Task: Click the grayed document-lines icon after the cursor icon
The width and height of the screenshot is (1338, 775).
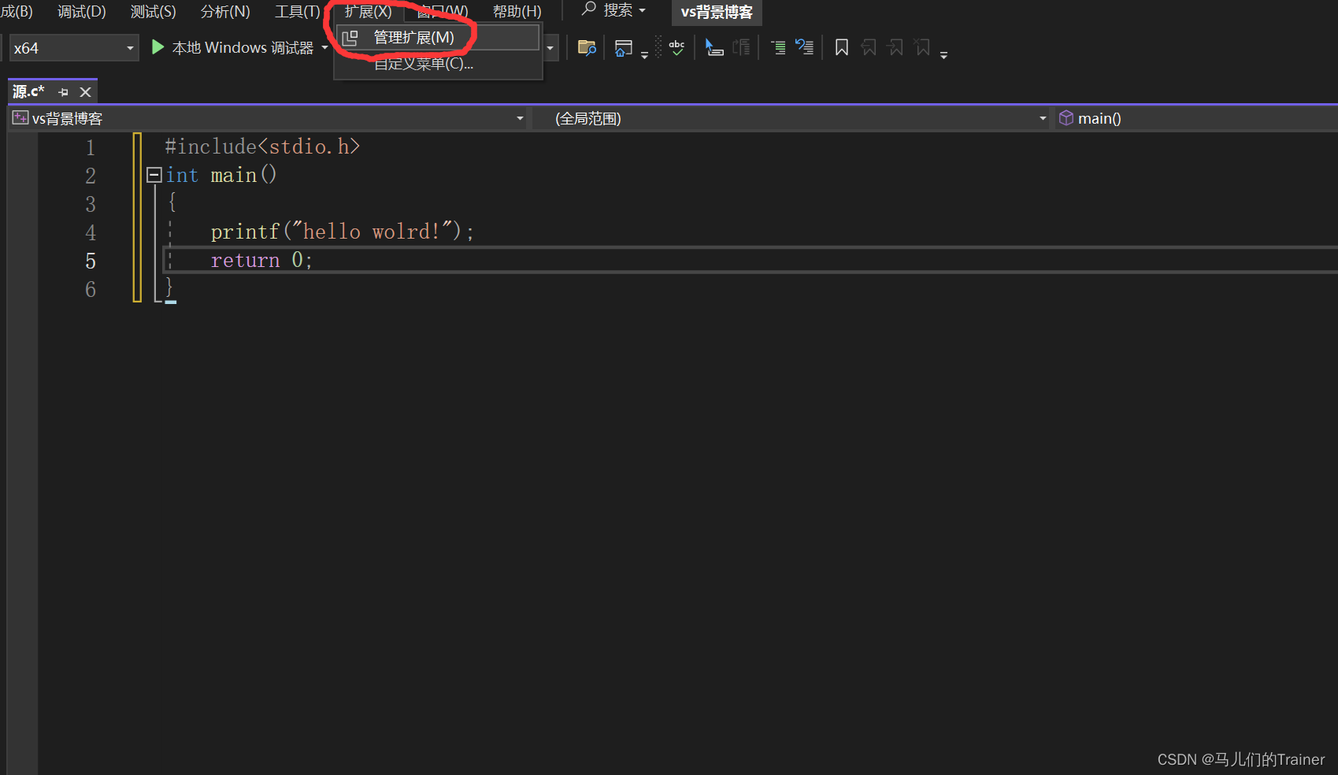Action: point(741,48)
